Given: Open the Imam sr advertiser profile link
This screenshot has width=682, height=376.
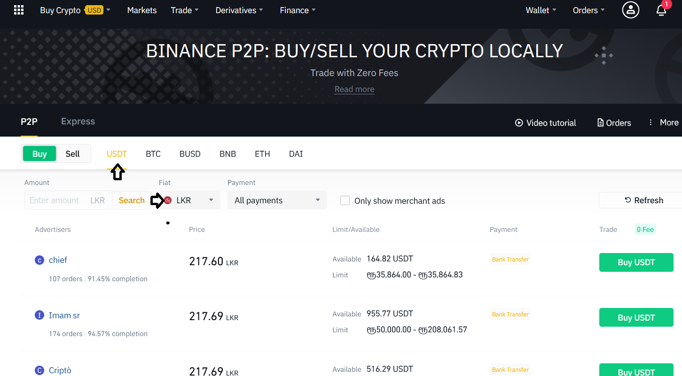Looking at the screenshot, I should (64, 315).
